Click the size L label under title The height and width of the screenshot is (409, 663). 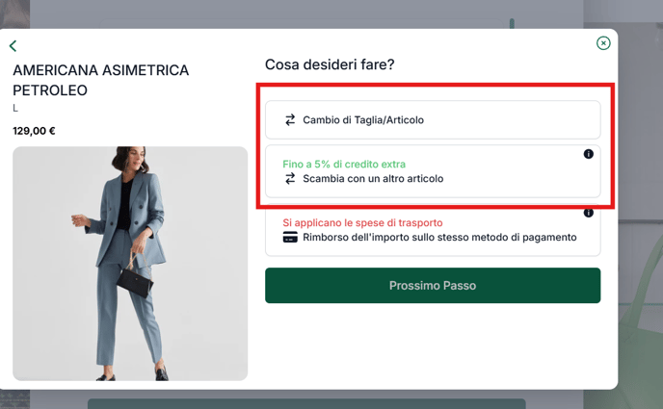[x=15, y=108]
